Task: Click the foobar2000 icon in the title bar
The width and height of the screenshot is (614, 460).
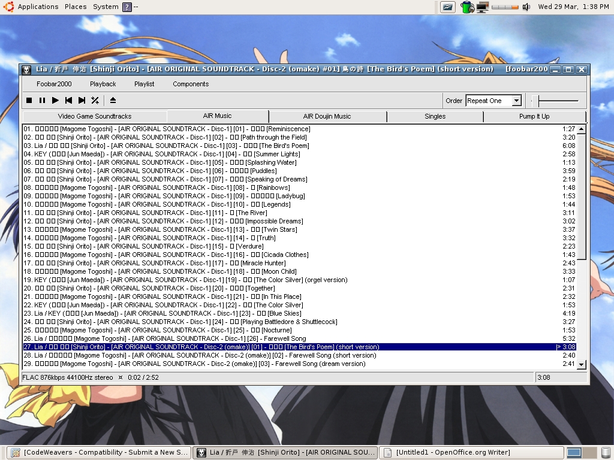Action: (26, 69)
